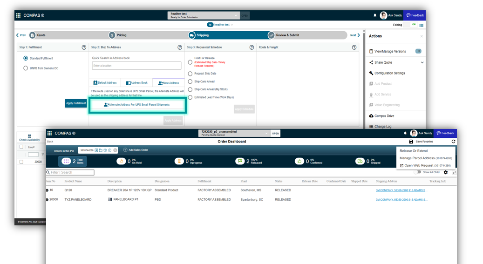Viewport: 483px width, 264px height.
Task: Click the Shipped truck icon
Action: coord(360,161)
